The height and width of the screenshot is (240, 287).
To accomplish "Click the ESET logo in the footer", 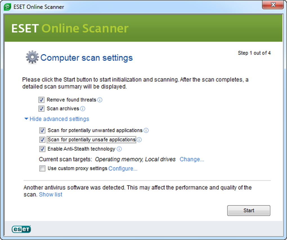I will coord(21,229).
